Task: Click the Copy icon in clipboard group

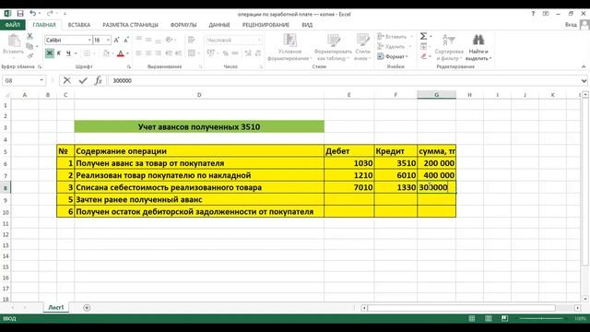Action: pyautogui.click(x=29, y=46)
